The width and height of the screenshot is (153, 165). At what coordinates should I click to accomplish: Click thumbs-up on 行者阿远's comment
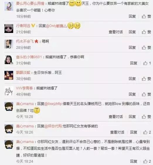pos(146,32)
